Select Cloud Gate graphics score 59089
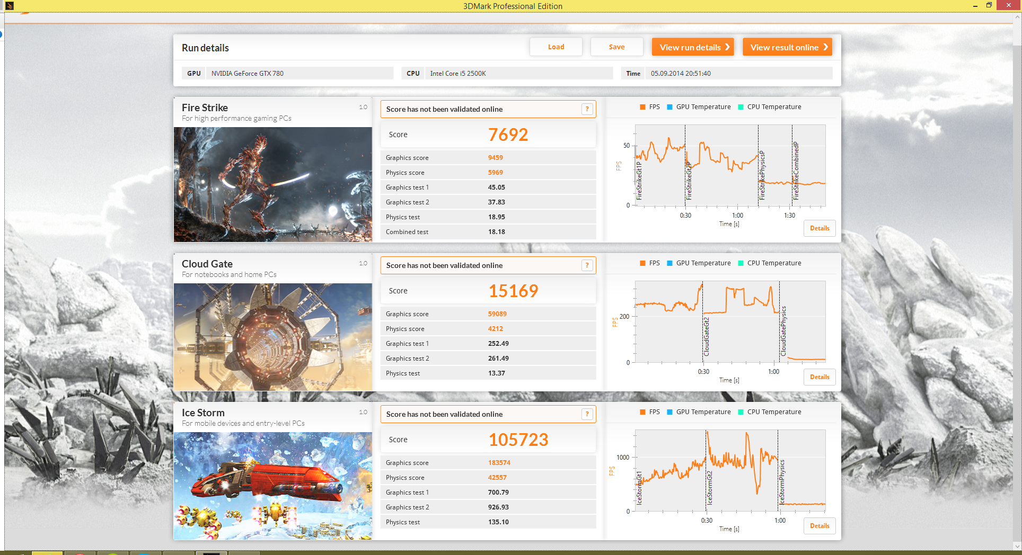 click(x=497, y=314)
